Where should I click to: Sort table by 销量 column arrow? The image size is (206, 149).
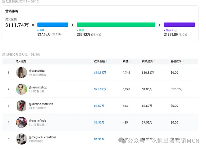[x=130, y=61]
